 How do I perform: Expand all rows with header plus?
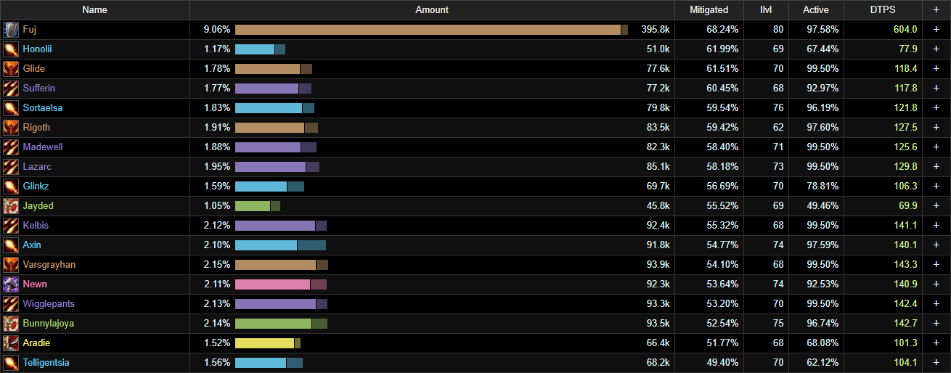coord(936,10)
